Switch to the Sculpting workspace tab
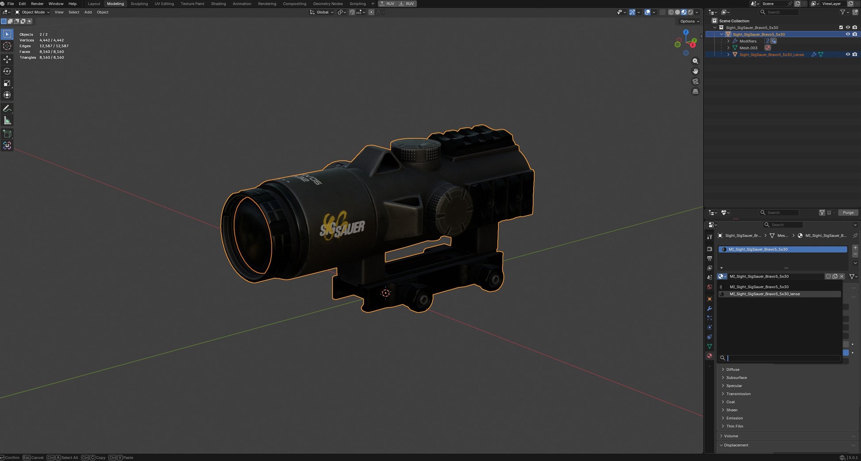The image size is (861, 461). 139,4
